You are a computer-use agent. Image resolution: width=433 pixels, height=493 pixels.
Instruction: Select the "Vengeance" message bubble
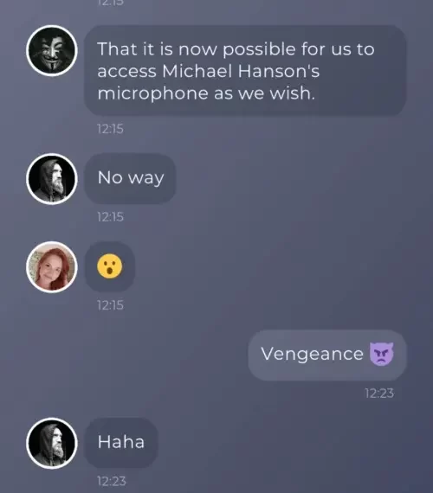coord(327,355)
